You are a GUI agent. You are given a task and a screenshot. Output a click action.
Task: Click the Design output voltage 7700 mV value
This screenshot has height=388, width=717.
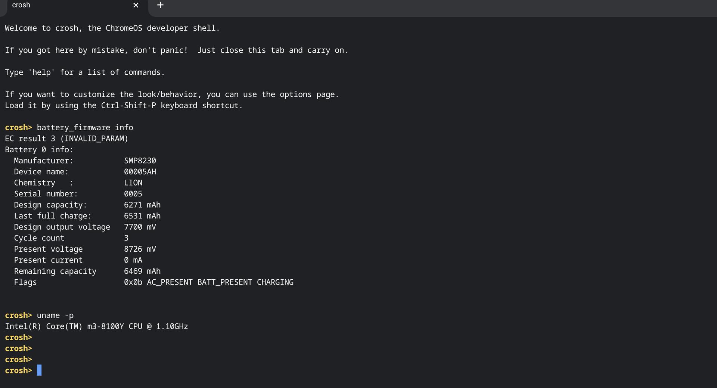140,227
